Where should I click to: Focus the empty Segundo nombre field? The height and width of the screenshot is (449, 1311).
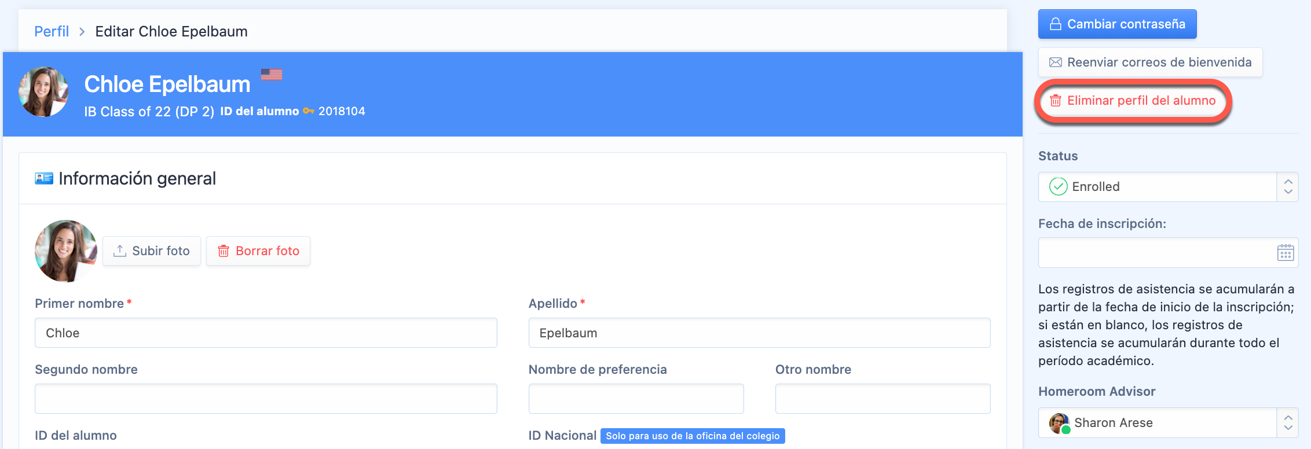tap(266, 399)
